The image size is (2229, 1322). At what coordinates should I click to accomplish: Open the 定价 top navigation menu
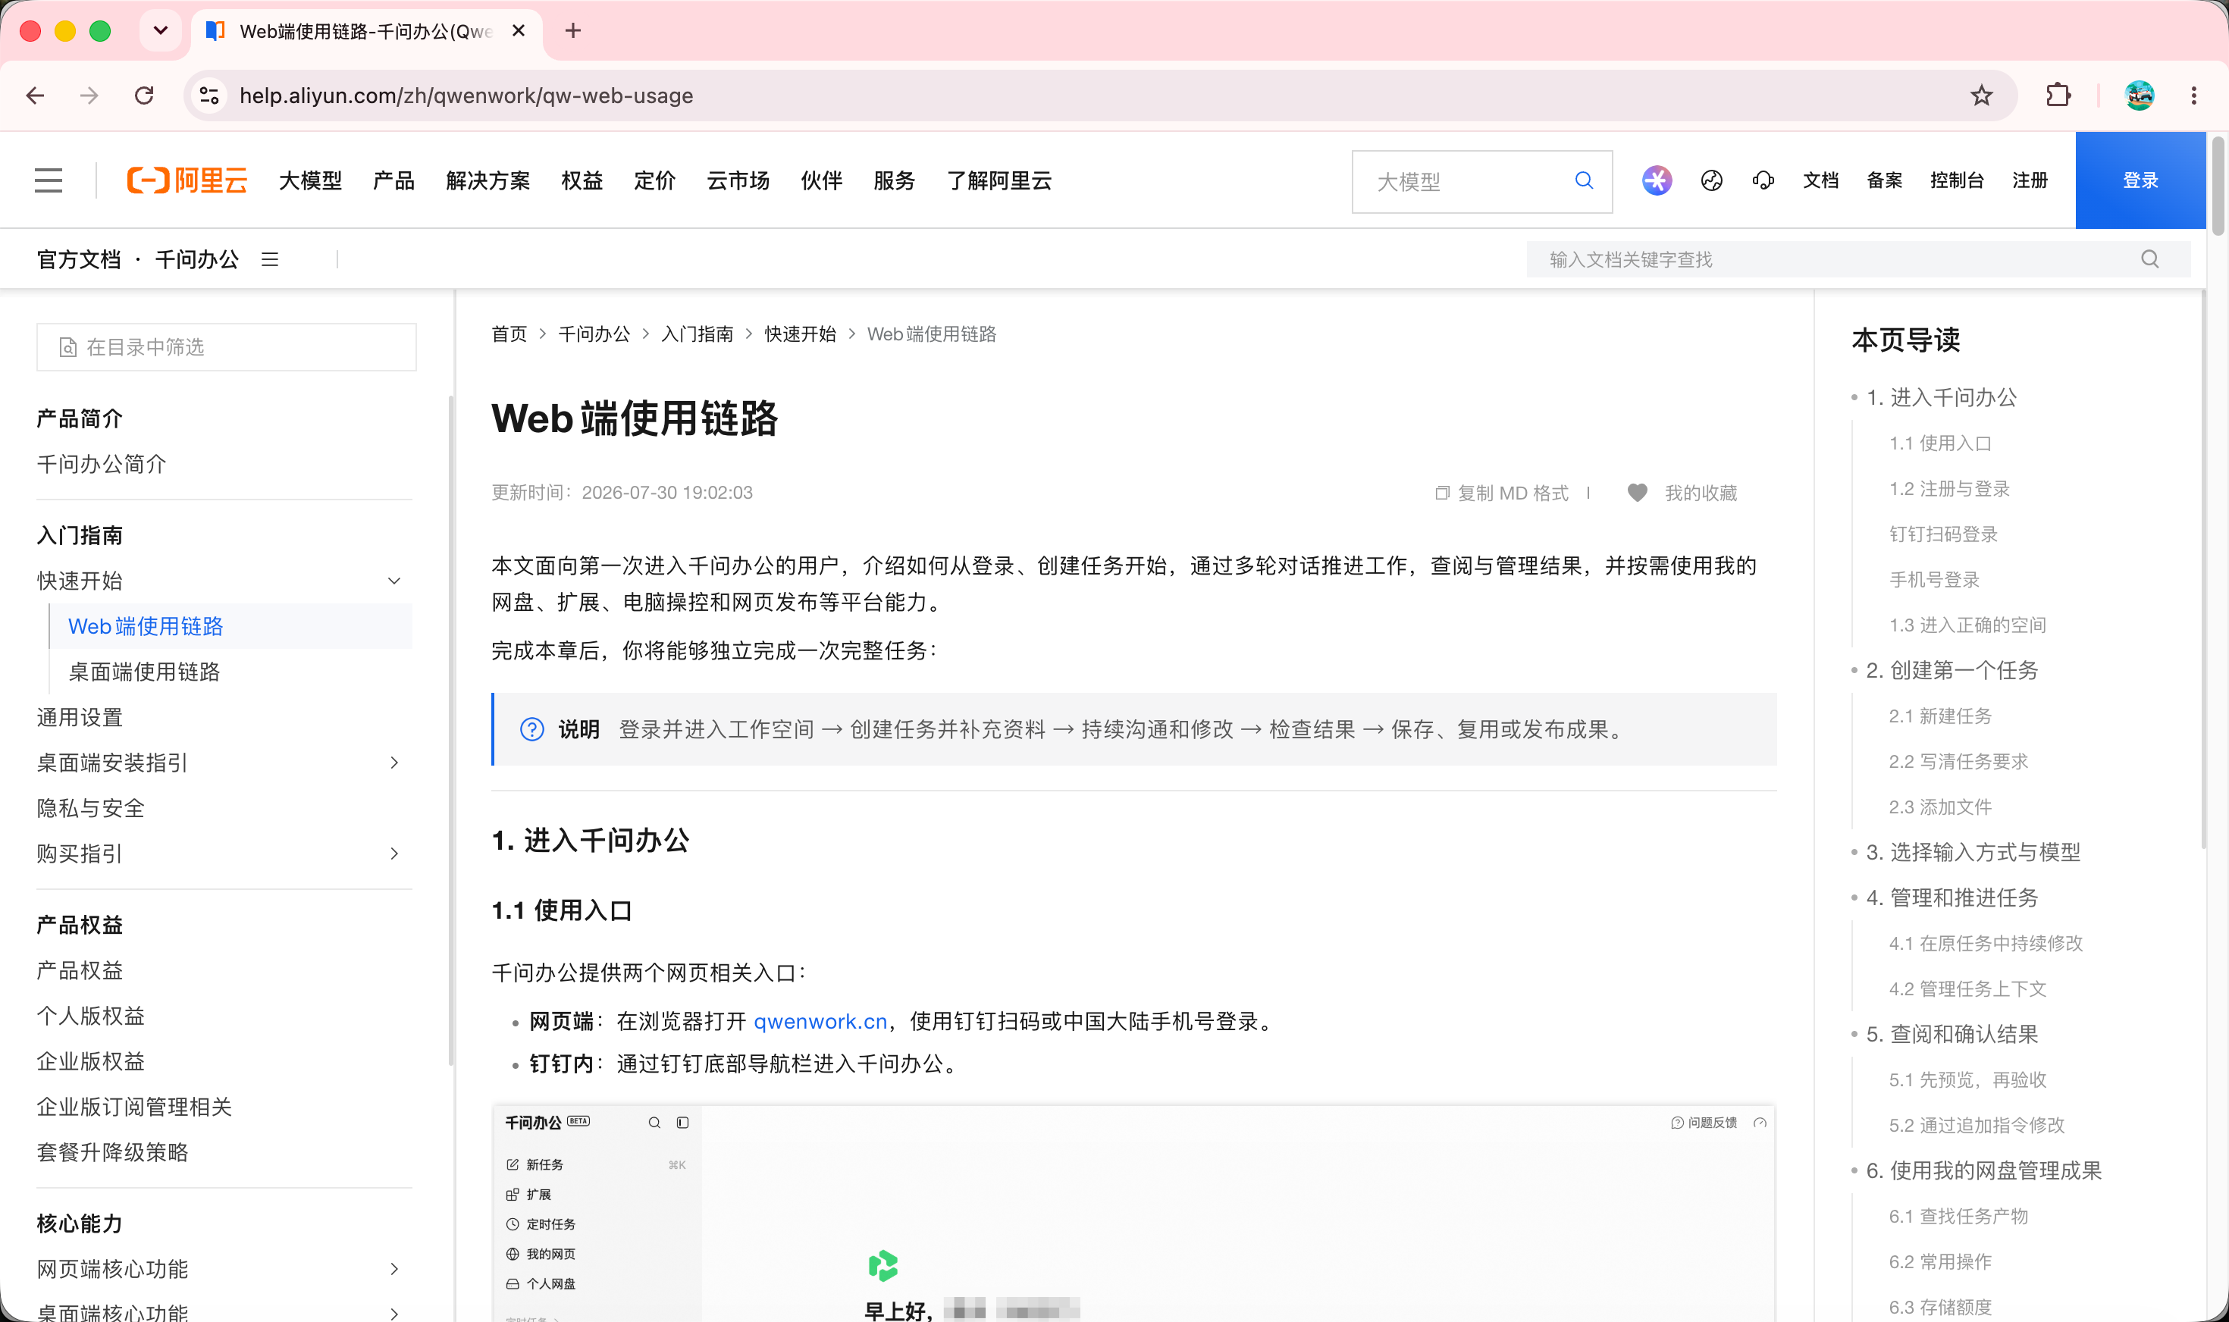pyautogui.click(x=655, y=181)
